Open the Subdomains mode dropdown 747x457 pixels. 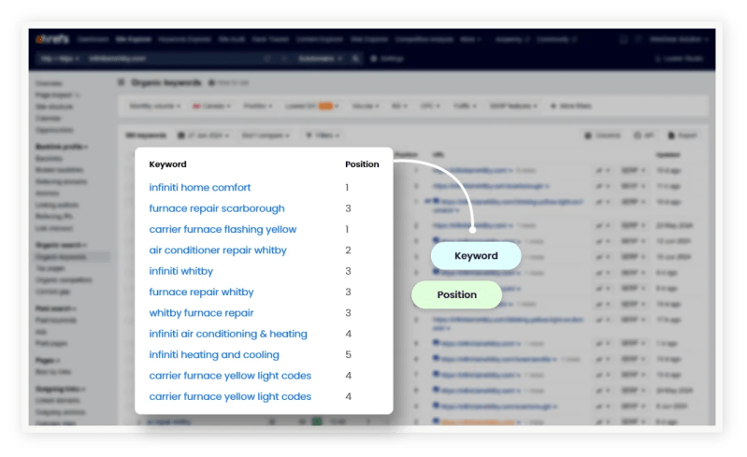tap(320, 59)
